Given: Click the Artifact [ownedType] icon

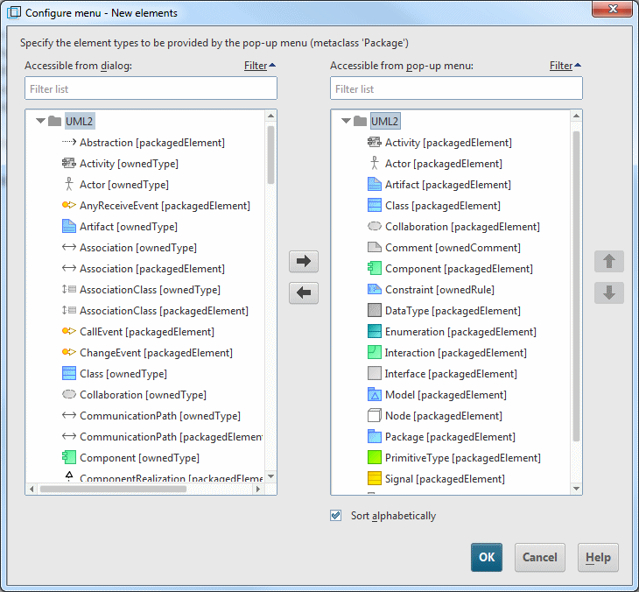Looking at the screenshot, I should 69,226.
